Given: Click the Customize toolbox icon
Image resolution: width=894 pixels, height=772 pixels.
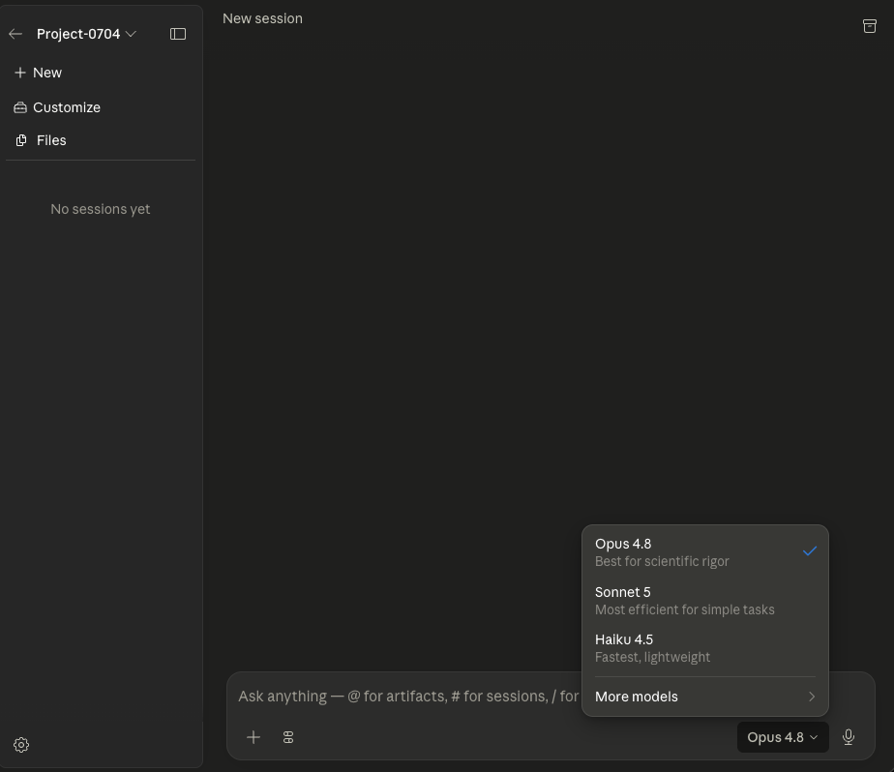Looking at the screenshot, I should (20, 107).
